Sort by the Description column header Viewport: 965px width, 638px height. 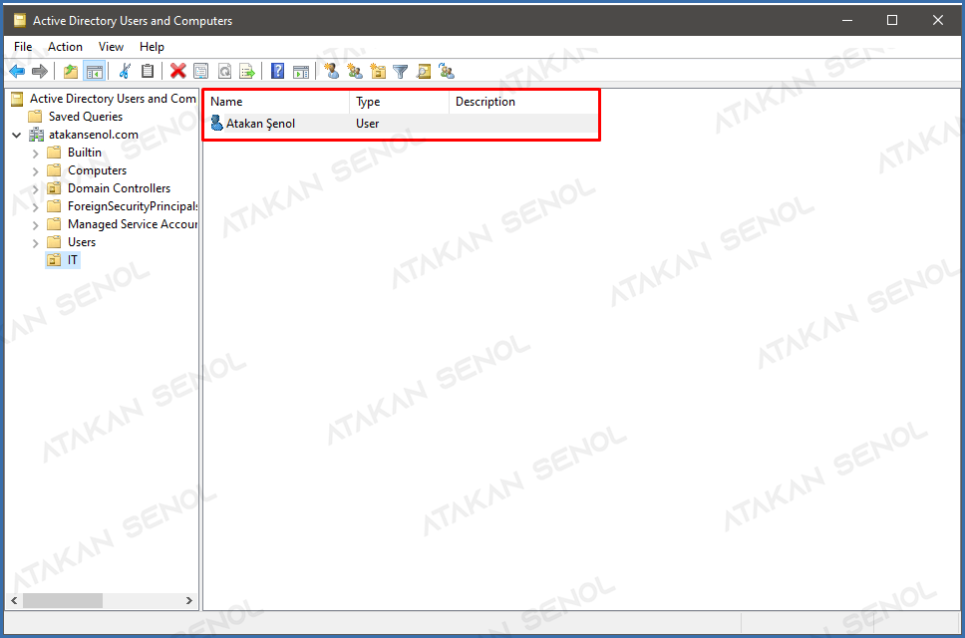[523, 102]
